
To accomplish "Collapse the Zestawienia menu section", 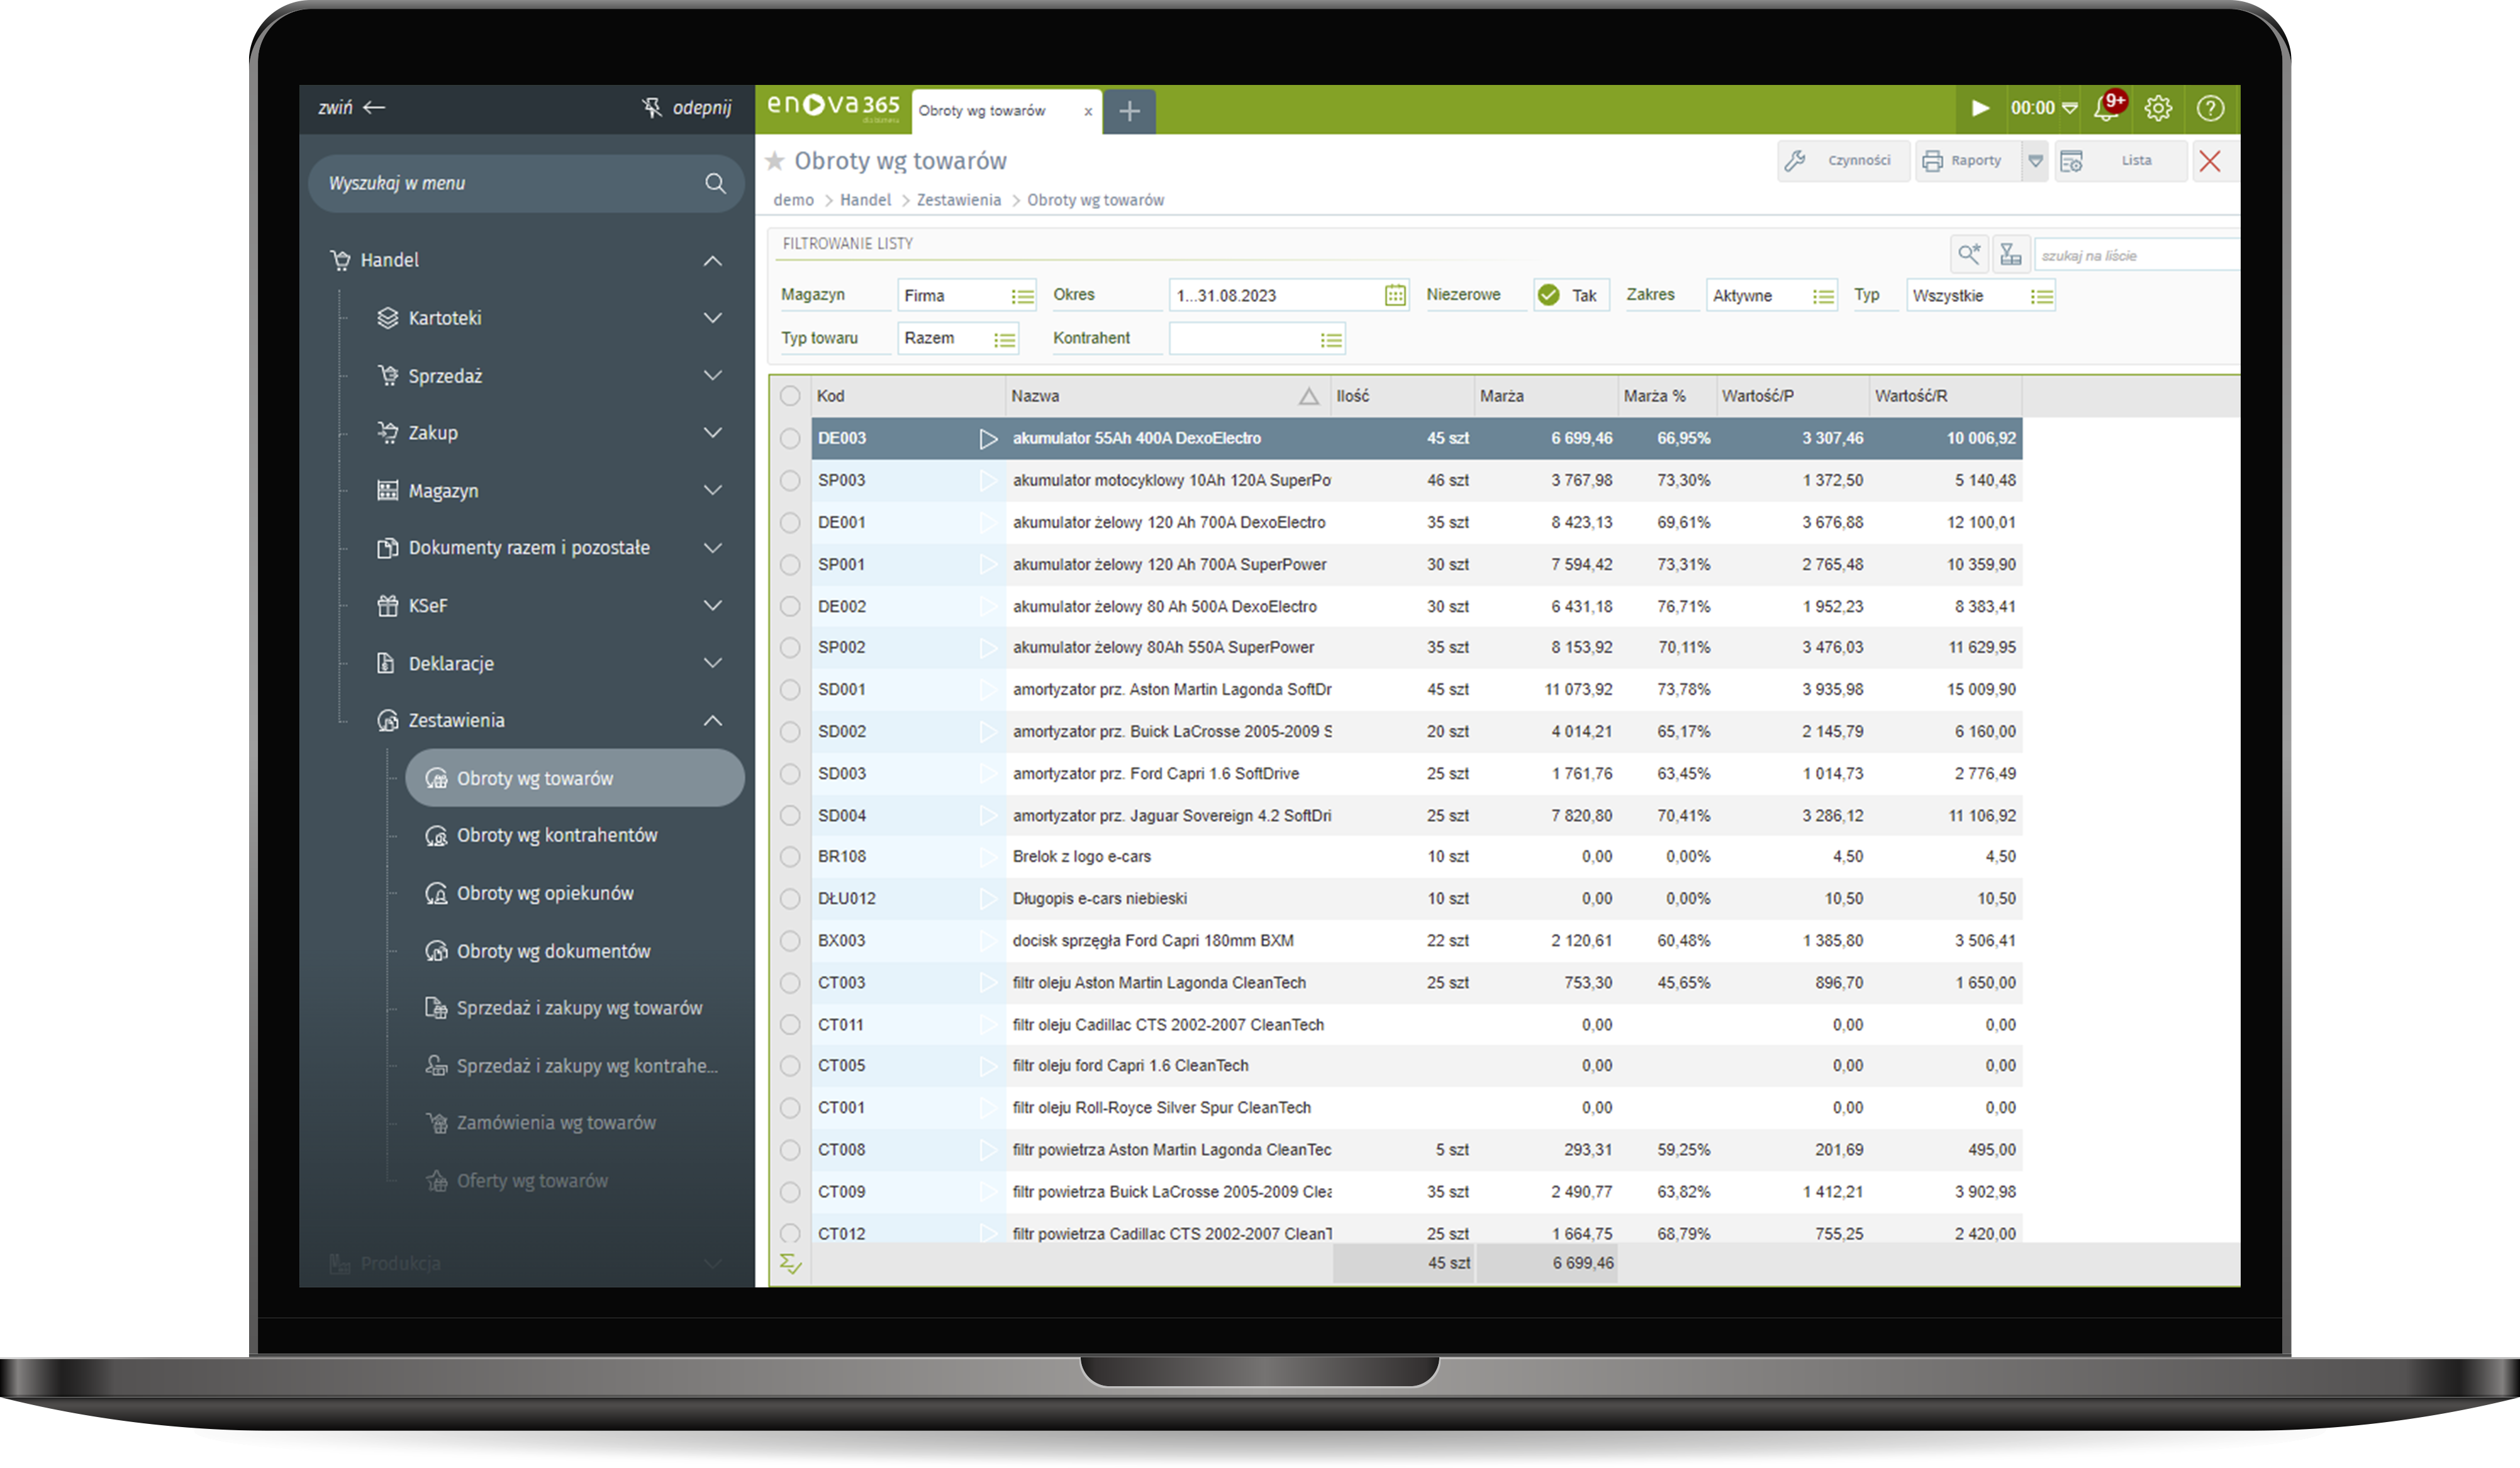I will click(x=712, y=721).
